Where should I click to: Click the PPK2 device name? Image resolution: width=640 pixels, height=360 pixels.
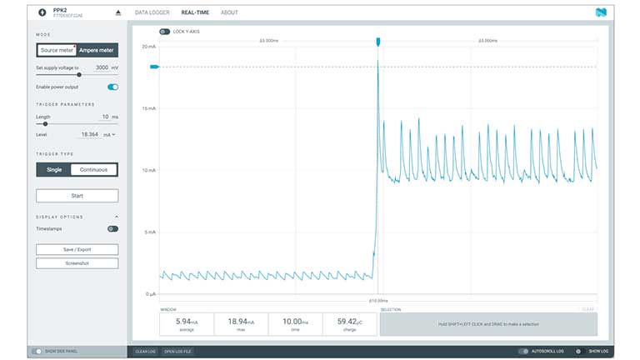(x=60, y=10)
